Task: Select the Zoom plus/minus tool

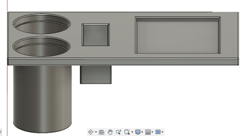Action: pos(118,132)
